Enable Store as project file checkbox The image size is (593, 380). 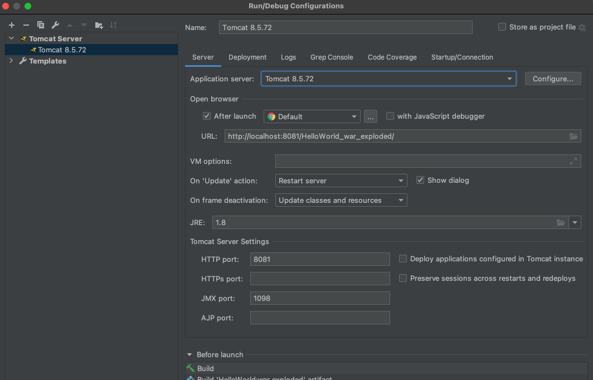click(502, 27)
